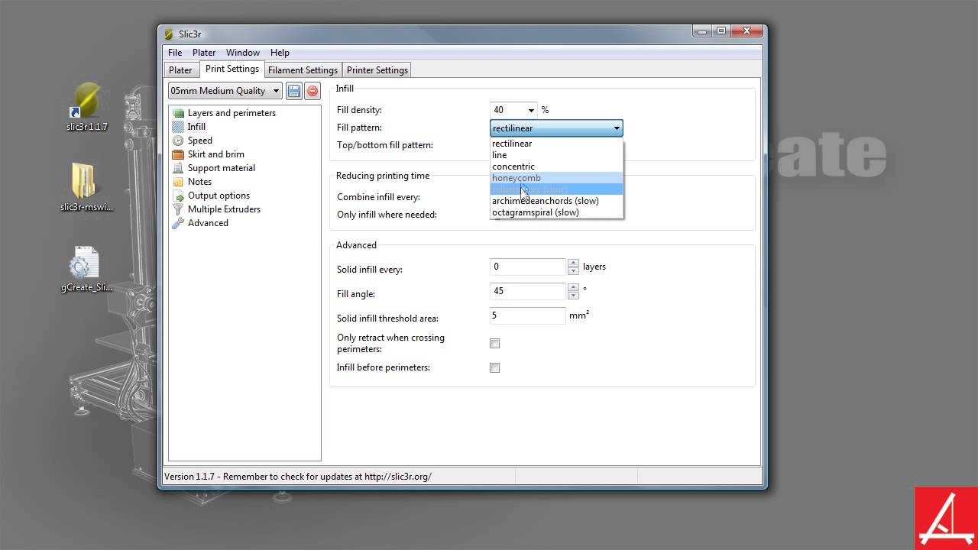Click the Infill hatched icon in sidebar
The image size is (978, 550).
click(178, 127)
